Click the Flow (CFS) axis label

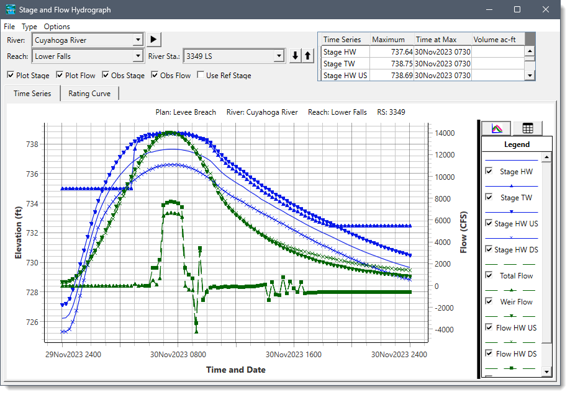point(463,233)
